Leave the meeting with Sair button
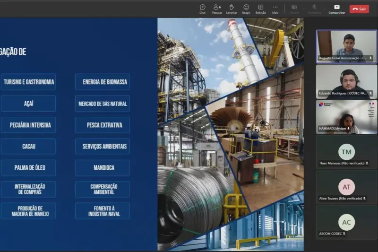The image size is (378, 252). coord(359,9)
